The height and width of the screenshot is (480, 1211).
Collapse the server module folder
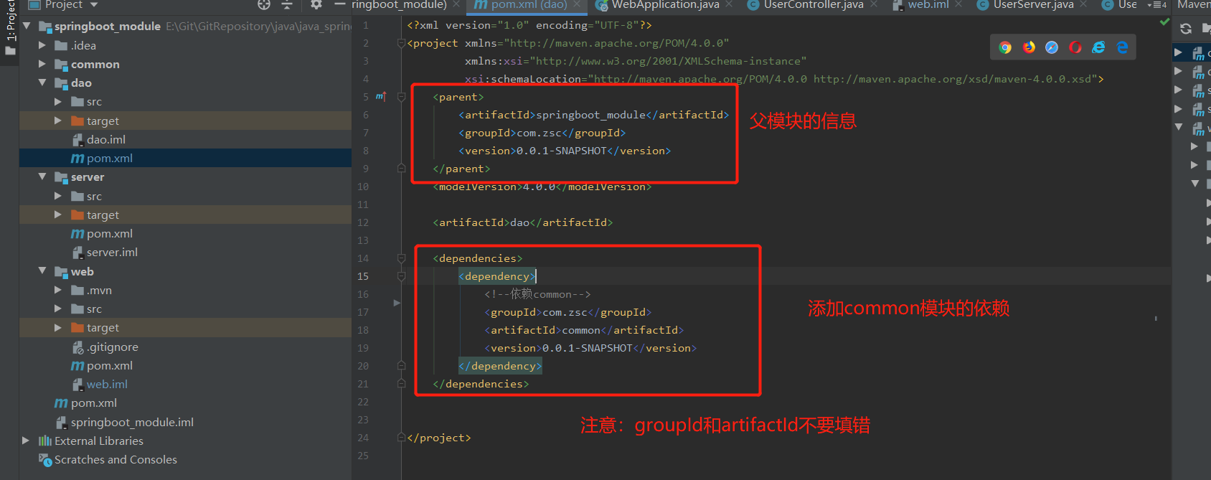(x=42, y=177)
